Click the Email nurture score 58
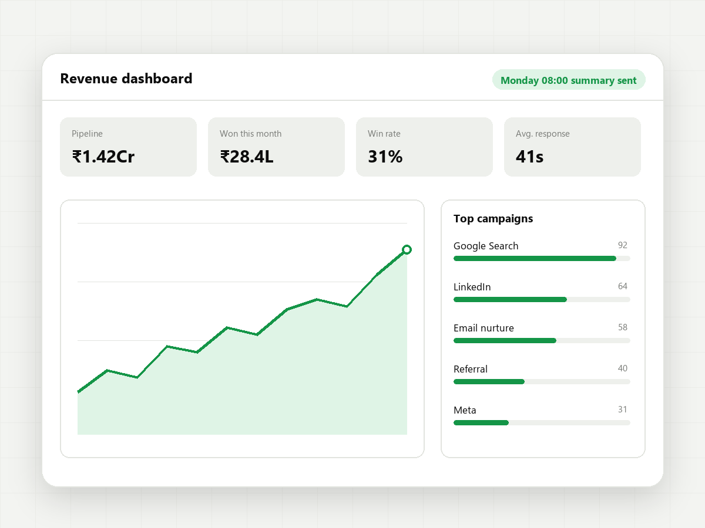The height and width of the screenshot is (528, 705). click(623, 327)
